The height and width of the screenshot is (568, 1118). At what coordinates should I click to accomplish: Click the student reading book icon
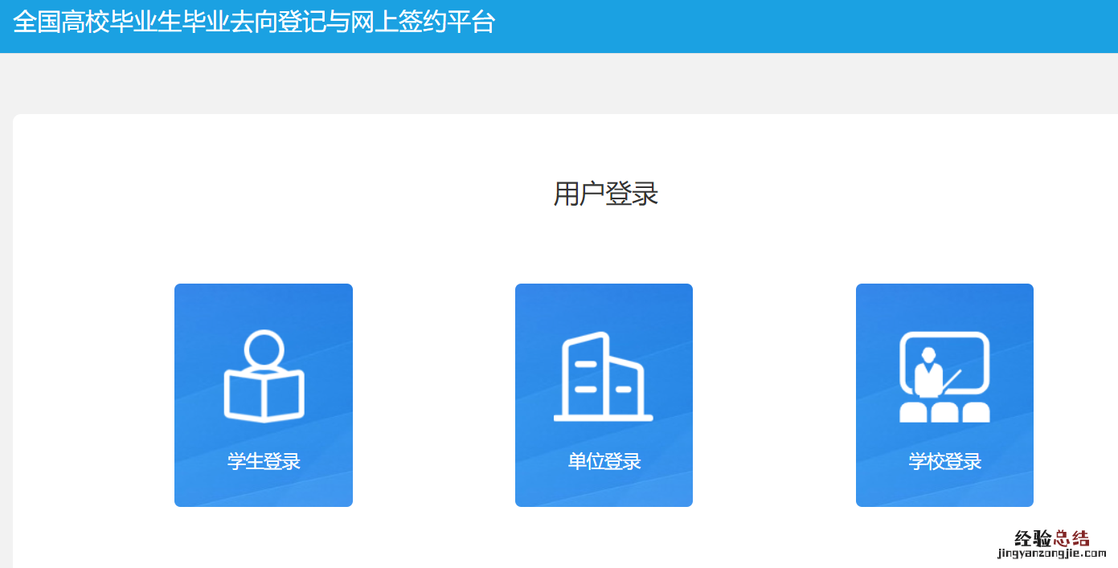pyautogui.click(x=264, y=375)
